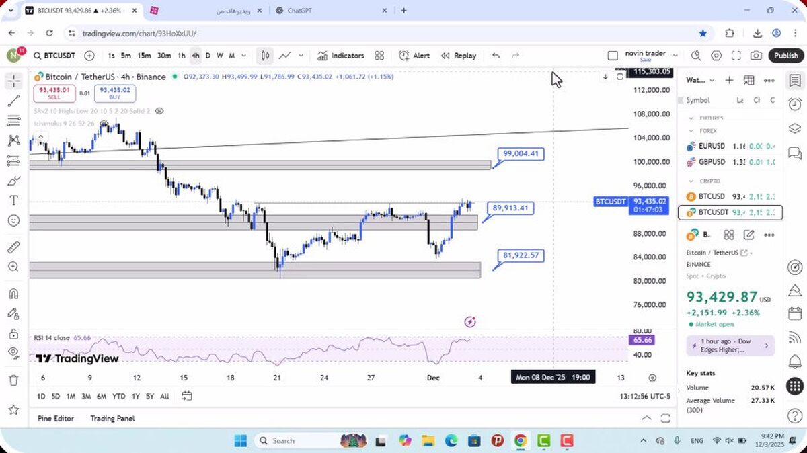Open indicator templates grid icon
Image resolution: width=807 pixels, height=453 pixels.
379,56
